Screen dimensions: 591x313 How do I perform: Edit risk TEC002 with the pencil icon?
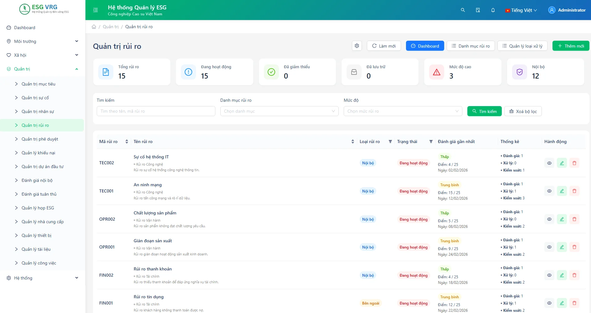pos(562,163)
